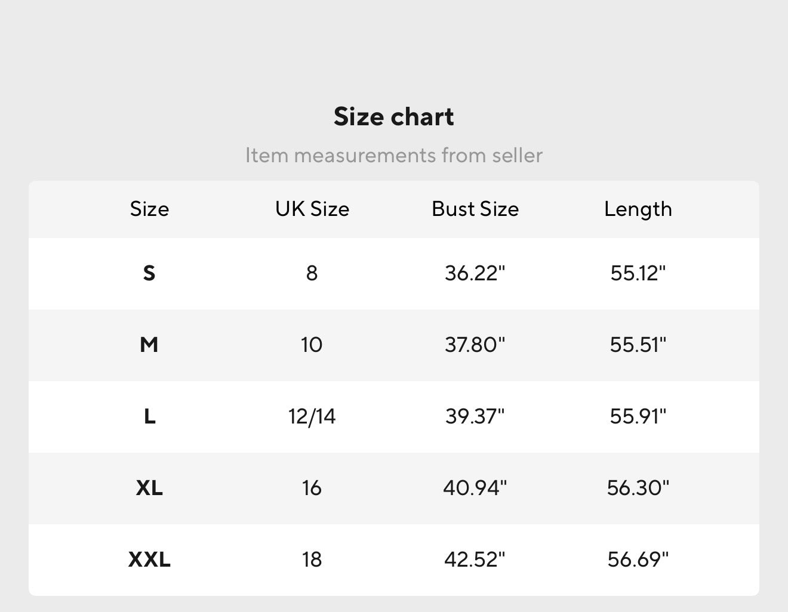Image resolution: width=788 pixels, height=612 pixels.
Task: Tap the 56.30" length value
Action: point(638,488)
